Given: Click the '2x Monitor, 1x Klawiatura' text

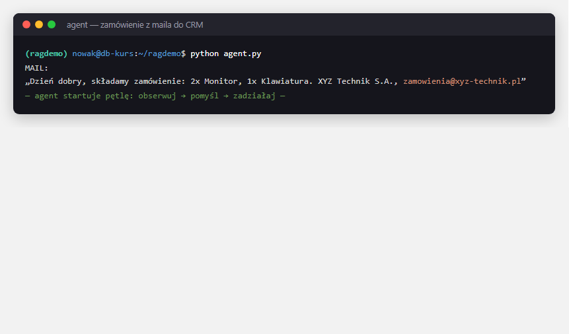Looking at the screenshot, I should pos(250,81).
